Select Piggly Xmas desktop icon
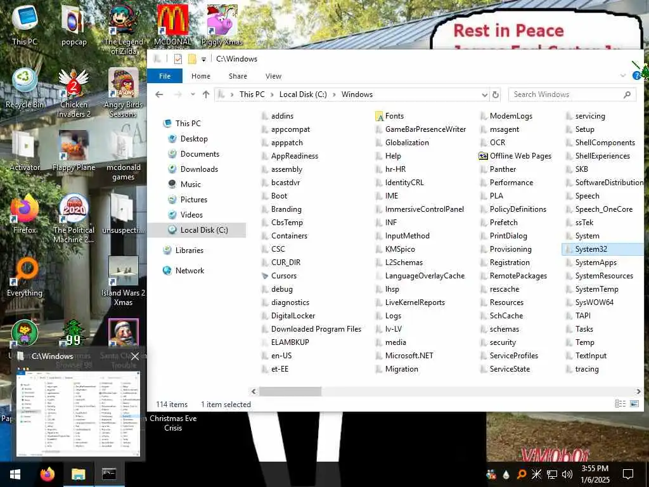This screenshot has width=649, height=487. [x=222, y=25]
